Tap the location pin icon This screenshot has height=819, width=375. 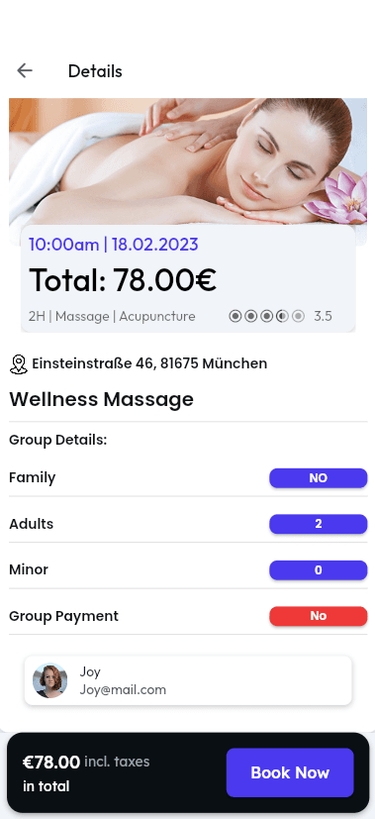18,364
